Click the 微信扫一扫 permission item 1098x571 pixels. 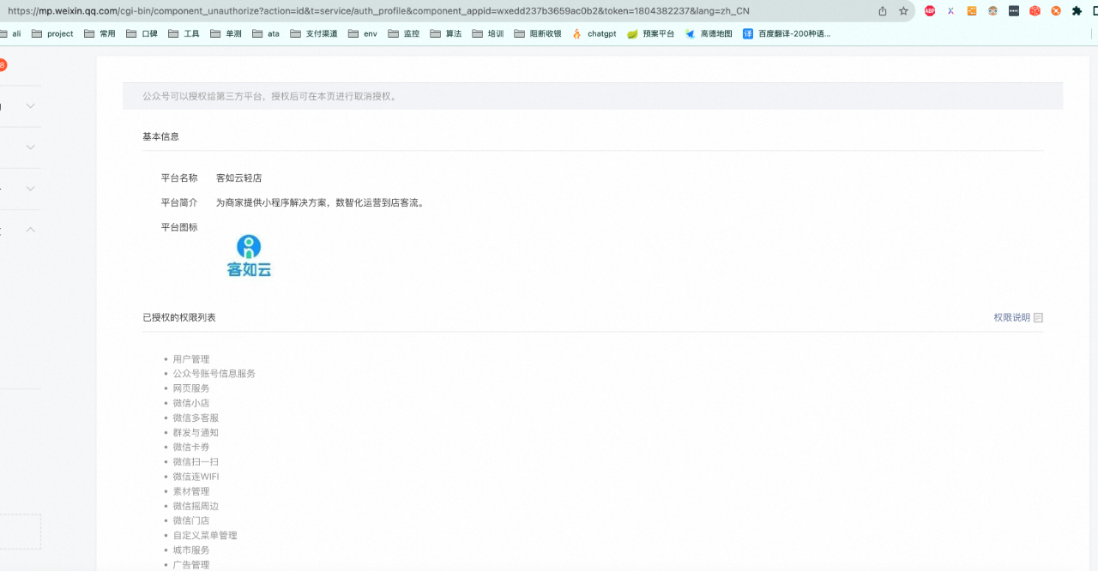pyautogui.click(x=196, y=462)
